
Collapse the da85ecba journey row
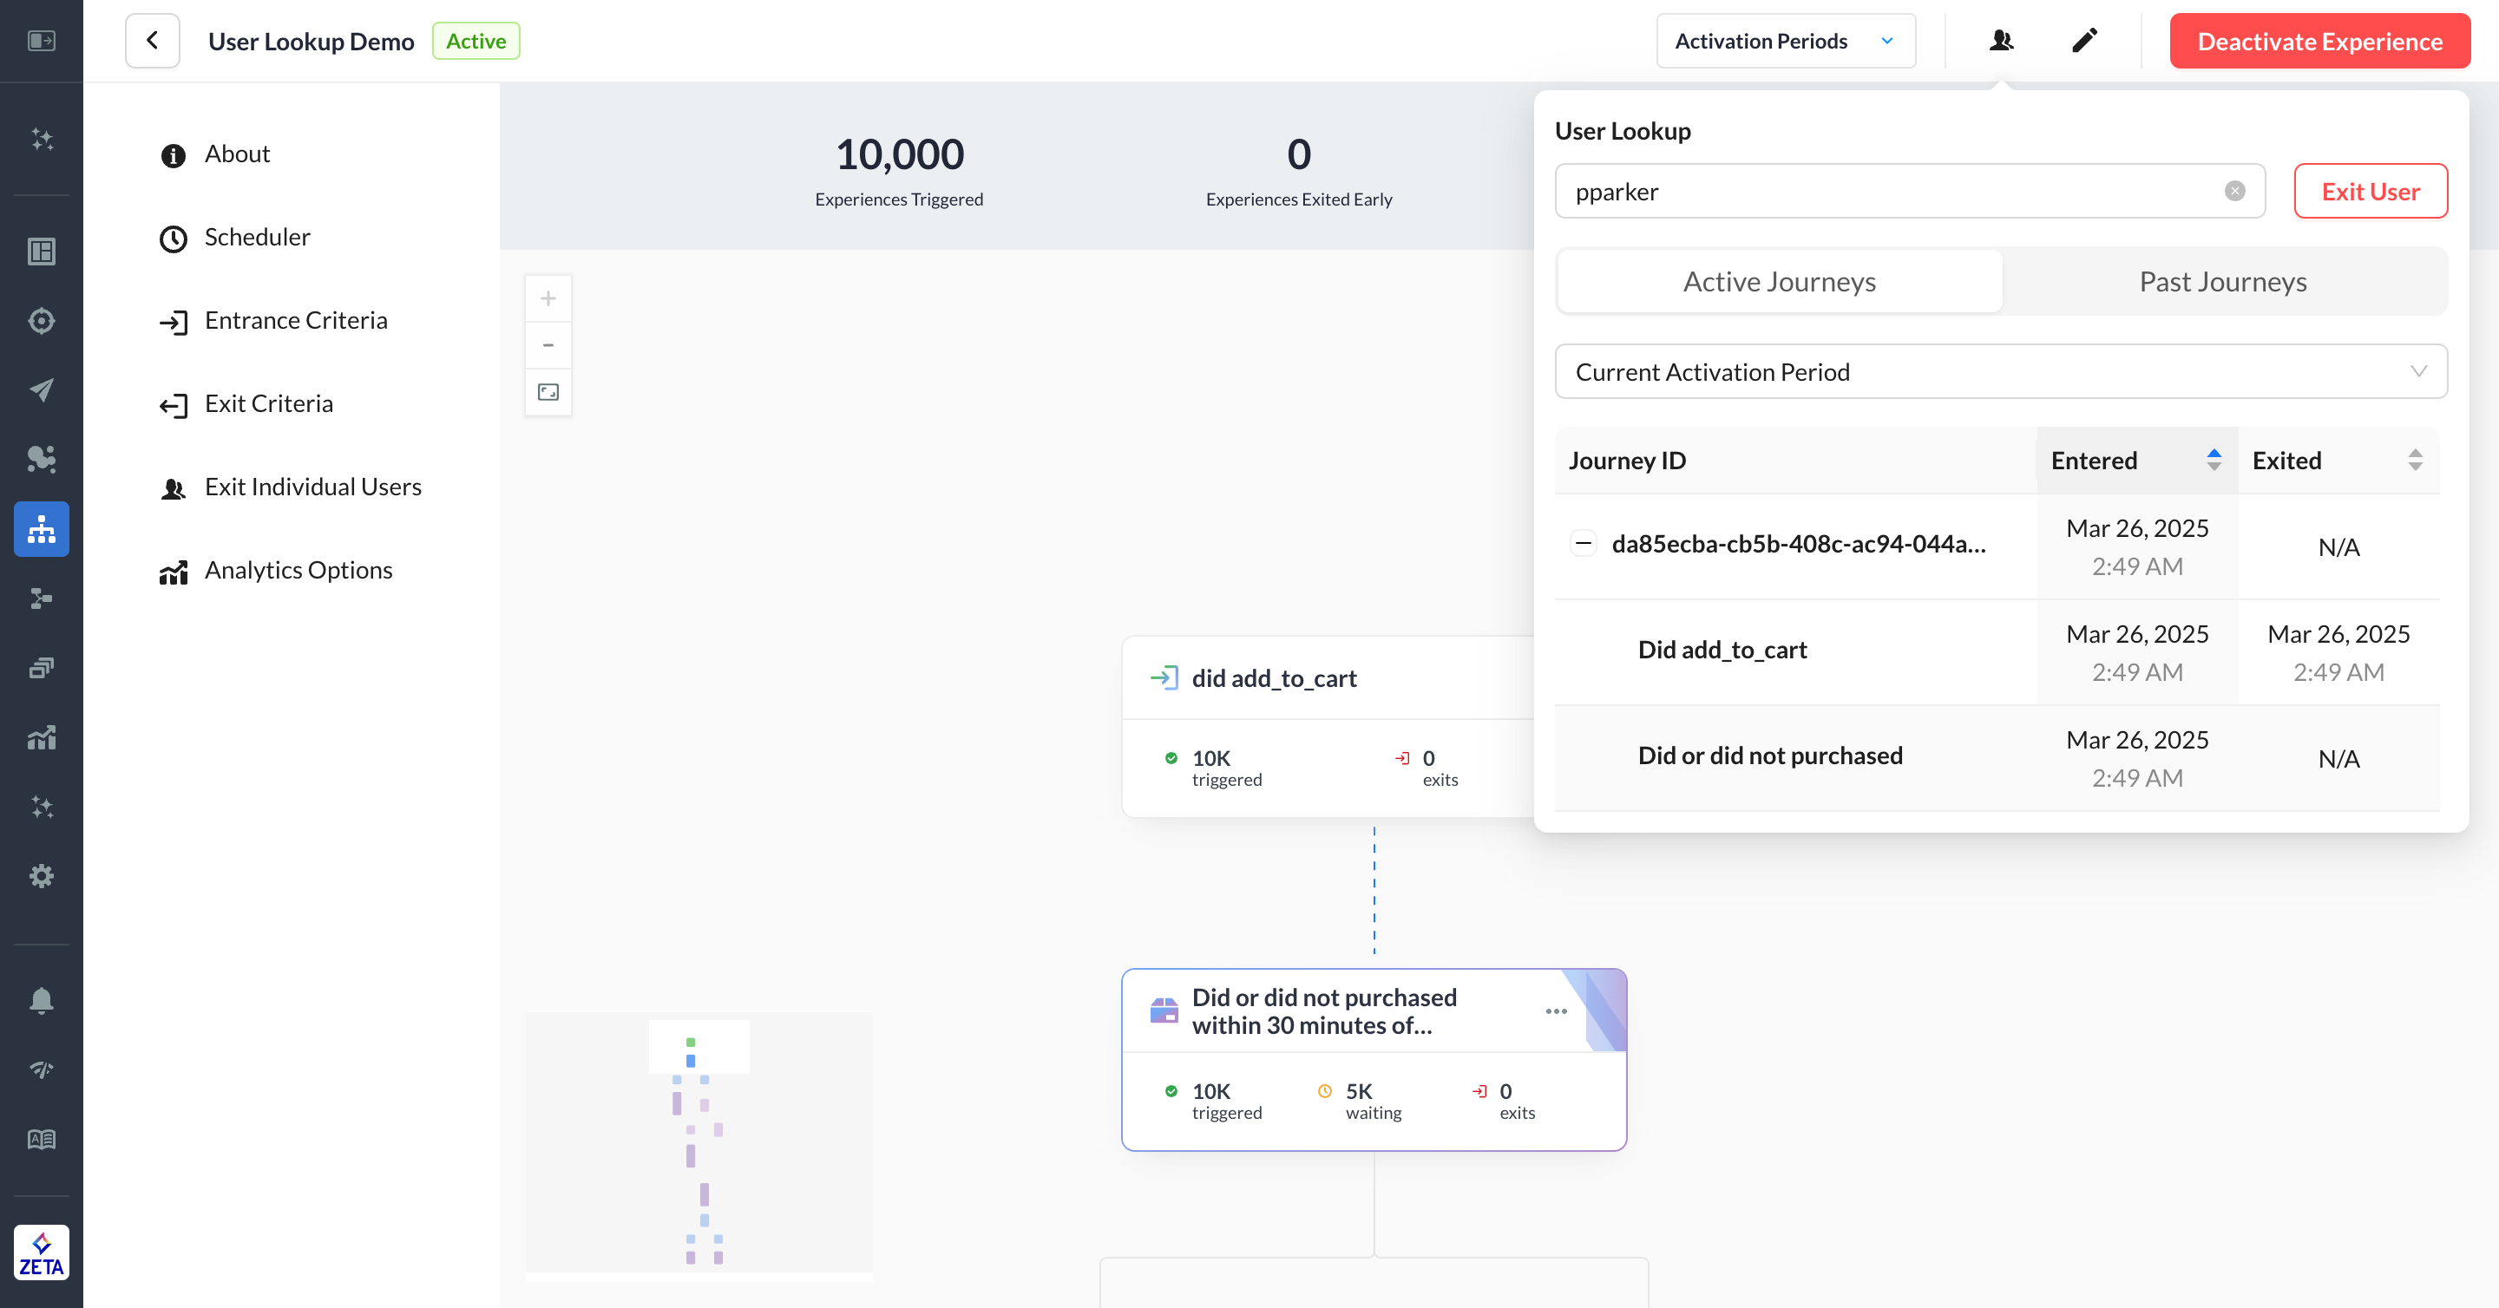[1584, 543]
